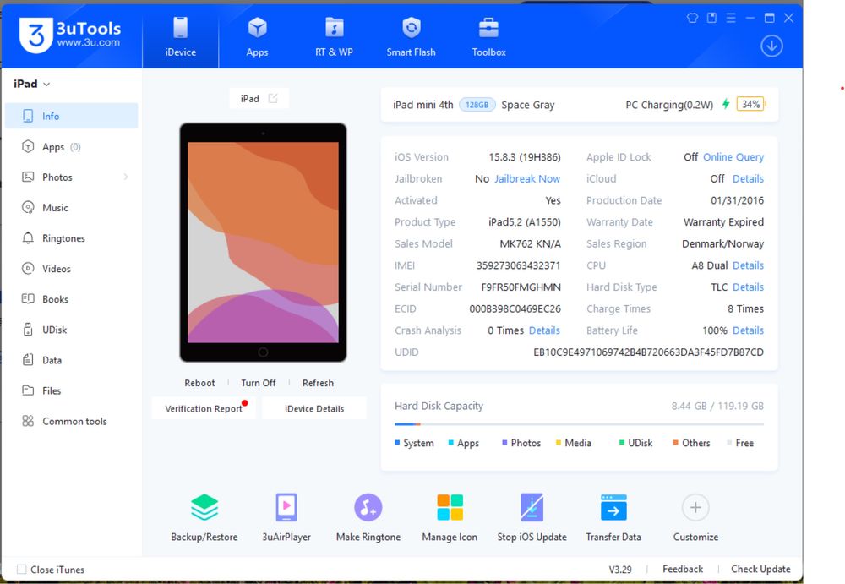Open Common tools in sidebar
This screenshot has width=845, height=584.
71,421
